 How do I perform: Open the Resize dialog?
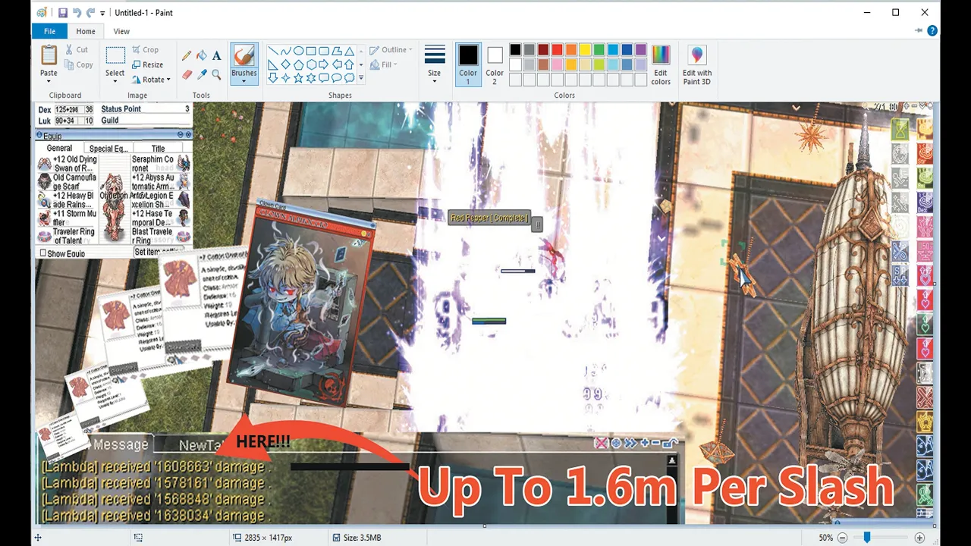pyautogui.click(x=147, y=64)
